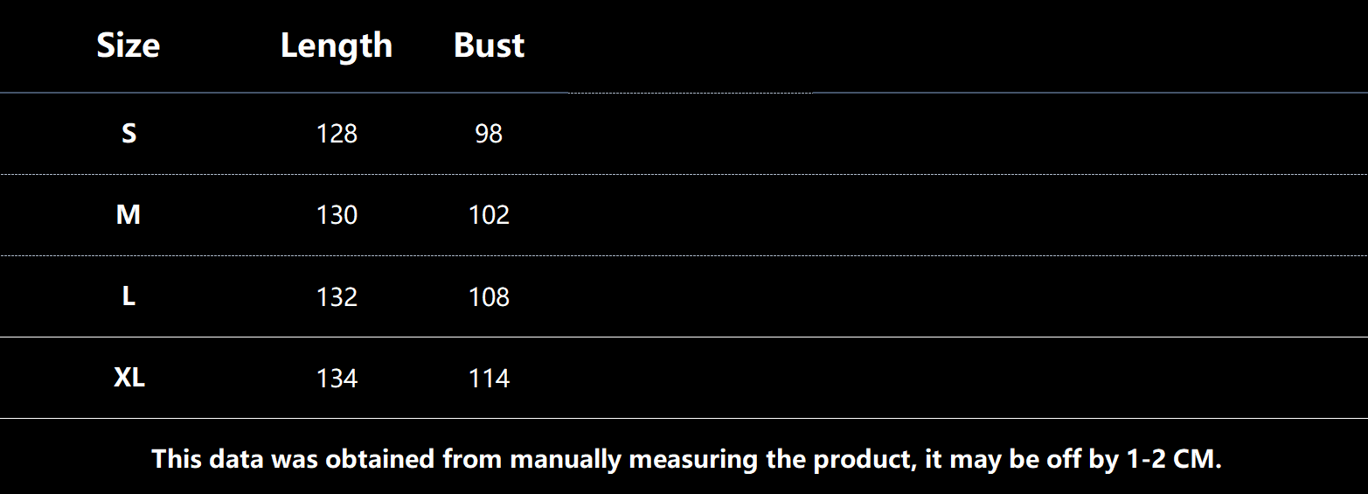This screenshot has width=1368, height=494.
Task: Click the Size column header
Action: point(128,45)
